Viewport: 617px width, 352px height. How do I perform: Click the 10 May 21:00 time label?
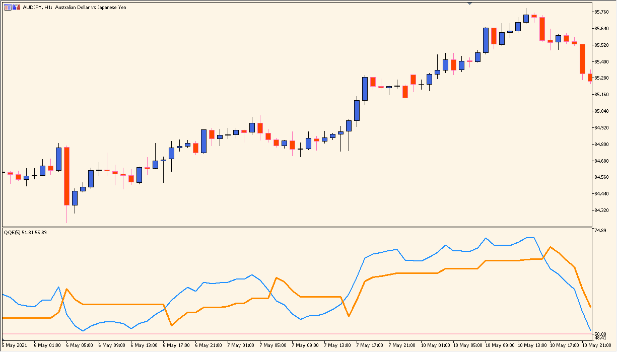coord(597,345)
